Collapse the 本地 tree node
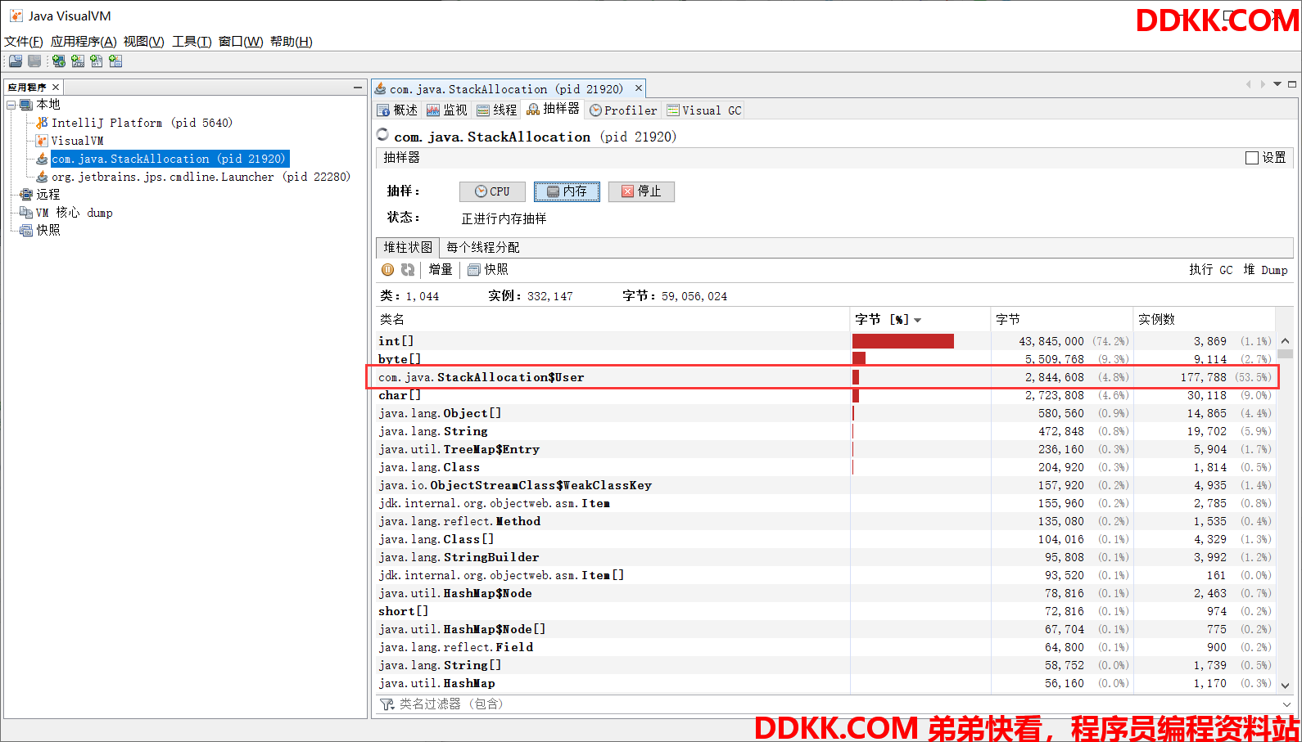The image size is (1302, 742). point(11,105)
